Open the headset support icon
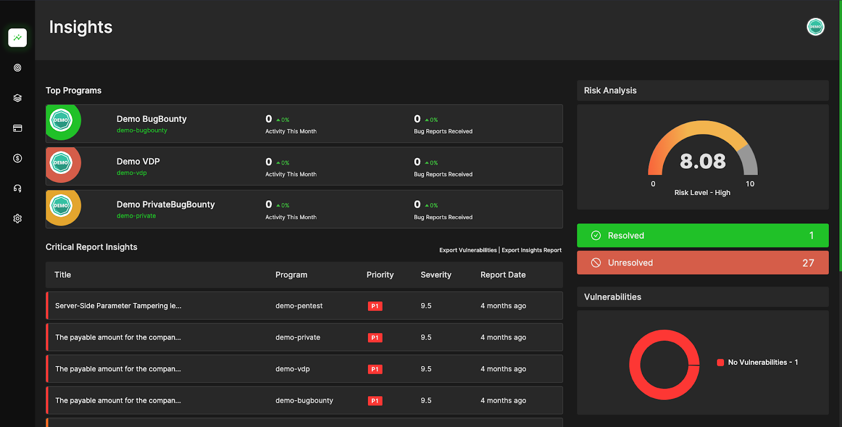The image size is (842, 427). click(17, 188)
